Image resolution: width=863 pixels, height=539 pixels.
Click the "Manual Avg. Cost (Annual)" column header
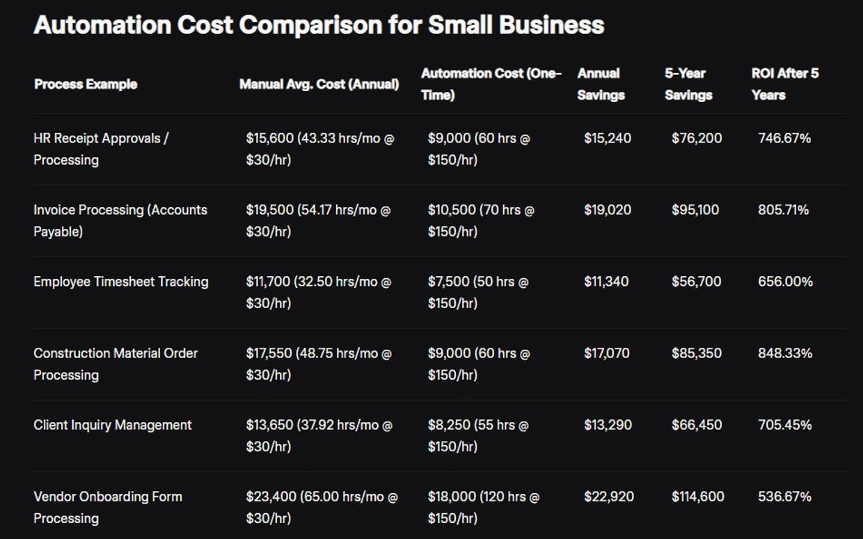(x=319, y=84)
